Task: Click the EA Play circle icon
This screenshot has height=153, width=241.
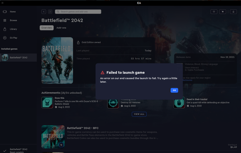Action: point(5,38)
